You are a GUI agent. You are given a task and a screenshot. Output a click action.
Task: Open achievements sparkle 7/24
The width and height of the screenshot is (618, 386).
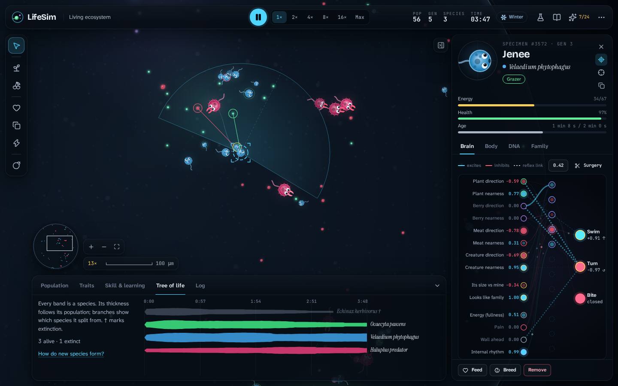click(579, 17)
